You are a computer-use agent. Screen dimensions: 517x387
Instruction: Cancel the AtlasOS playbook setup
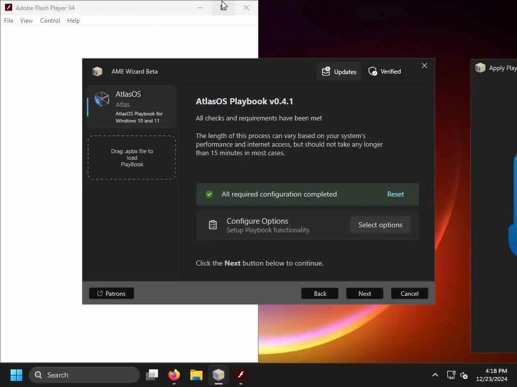(x=409, y=294)
